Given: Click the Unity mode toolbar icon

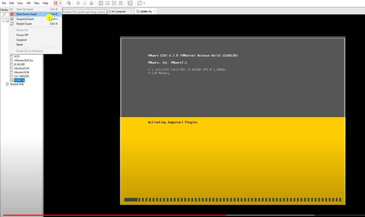Looking at the screenshot, I should [121, 3].
